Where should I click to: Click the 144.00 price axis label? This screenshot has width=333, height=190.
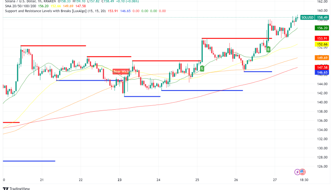(x=322, y=84)
